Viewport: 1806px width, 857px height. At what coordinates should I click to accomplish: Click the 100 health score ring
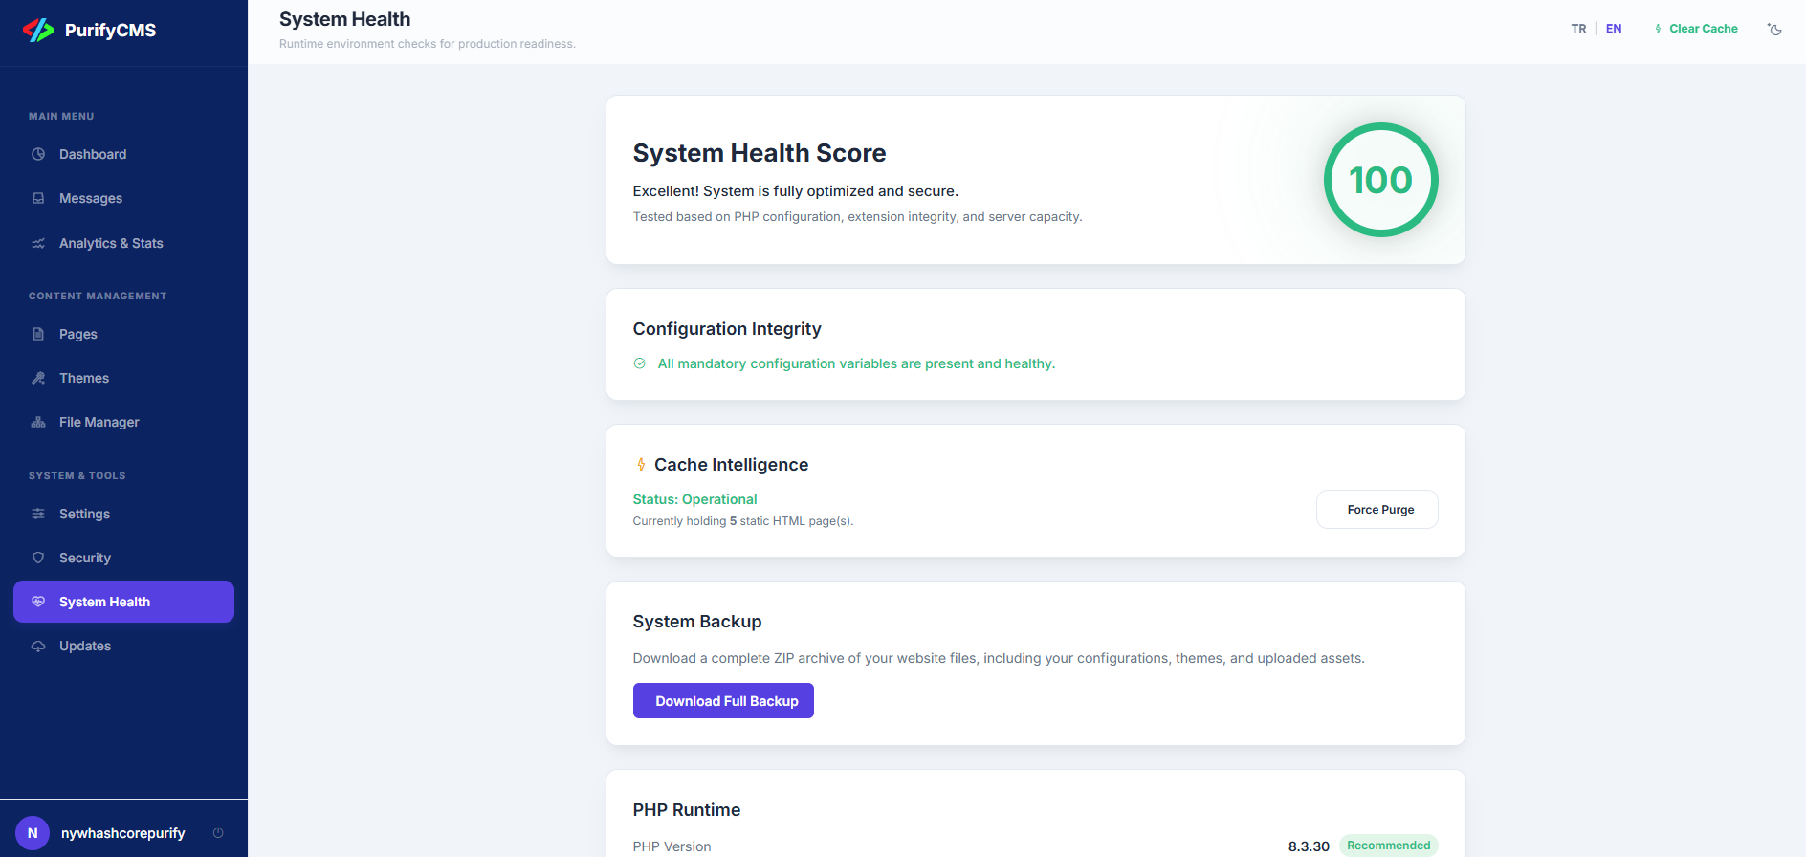pos(1380,180)
